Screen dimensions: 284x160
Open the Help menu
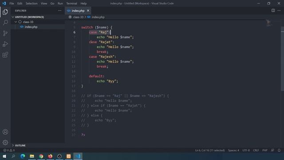point(83,3)
